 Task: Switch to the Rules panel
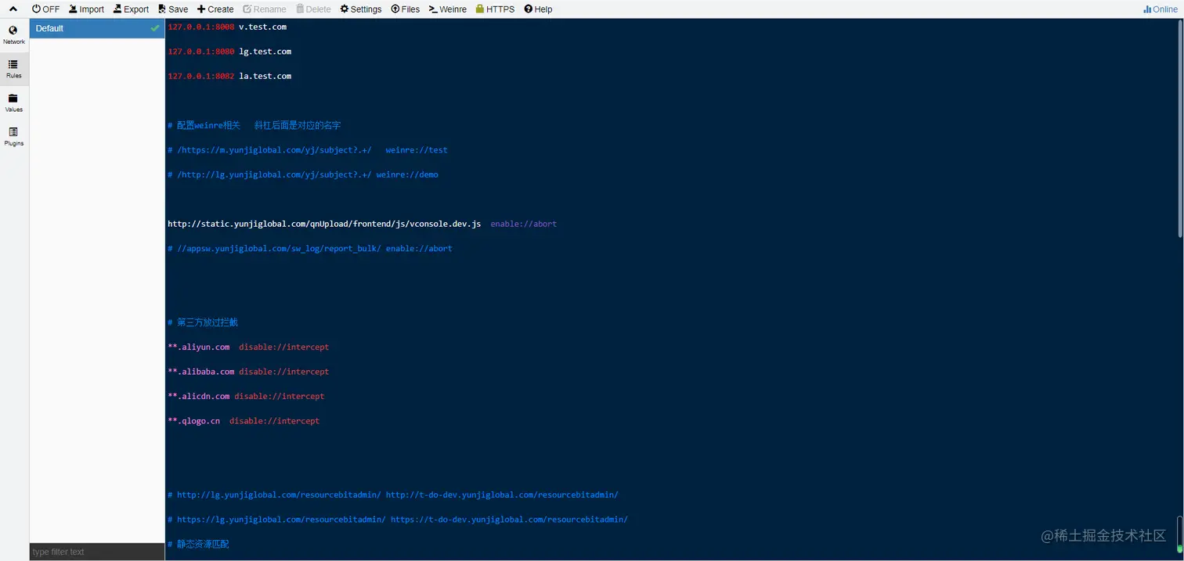click(13, 69)
